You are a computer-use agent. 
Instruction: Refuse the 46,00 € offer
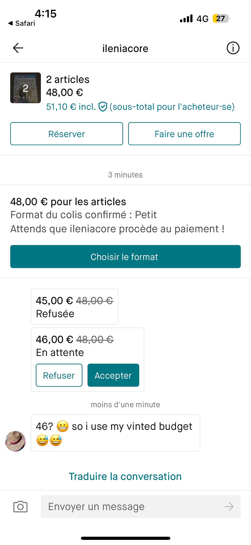(x=59, y=375)
